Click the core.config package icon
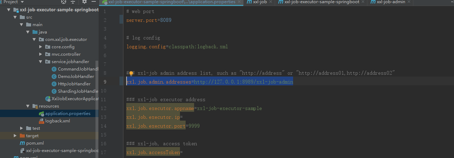This screenshot has height=158, width=454. click(x=48, y=47)
